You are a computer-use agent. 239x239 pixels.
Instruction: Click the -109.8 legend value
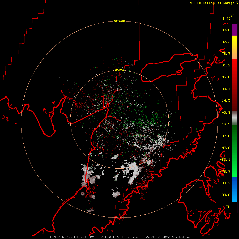(x=224, y=195)
